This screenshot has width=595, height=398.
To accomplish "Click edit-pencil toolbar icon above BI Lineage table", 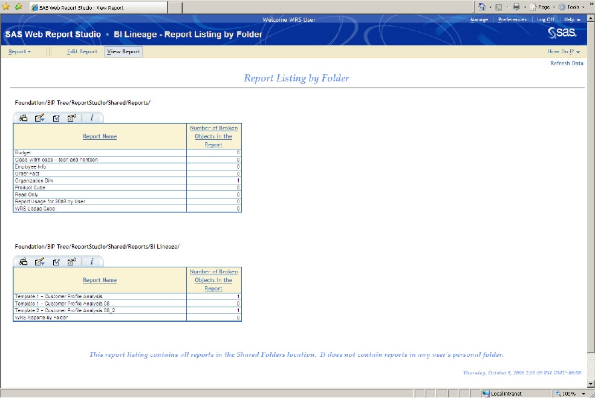I will coord(39,262).
